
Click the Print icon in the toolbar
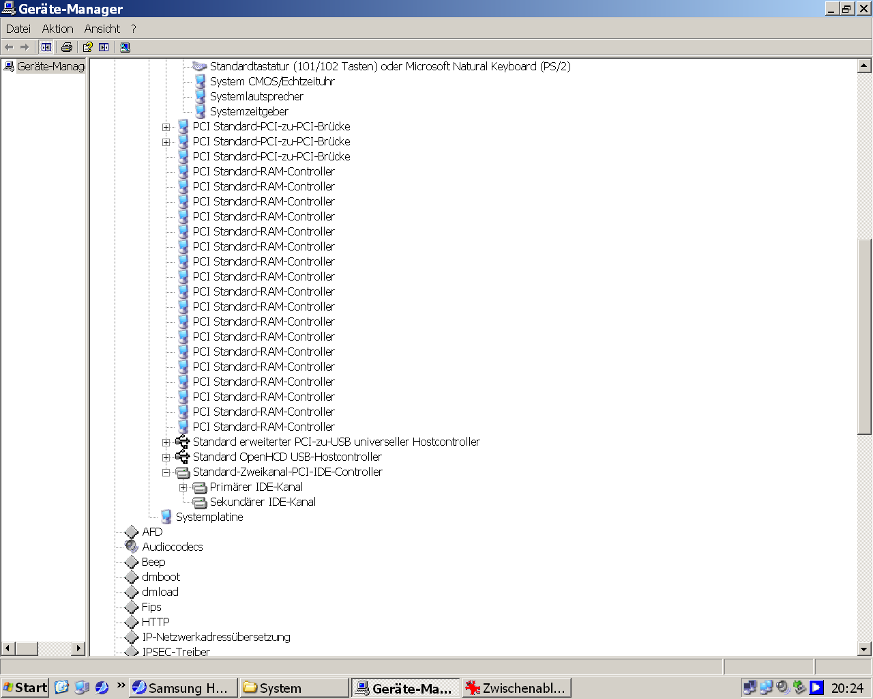(x=68, y=47)
